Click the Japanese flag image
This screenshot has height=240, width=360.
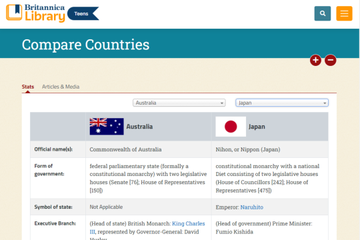pos(231,127)
